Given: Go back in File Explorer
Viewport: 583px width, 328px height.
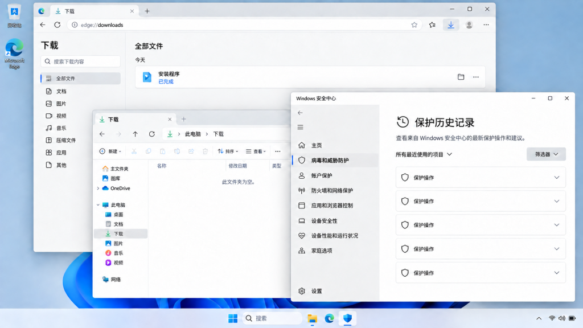Looking at the screenshot, I should [x=102, y=134].
